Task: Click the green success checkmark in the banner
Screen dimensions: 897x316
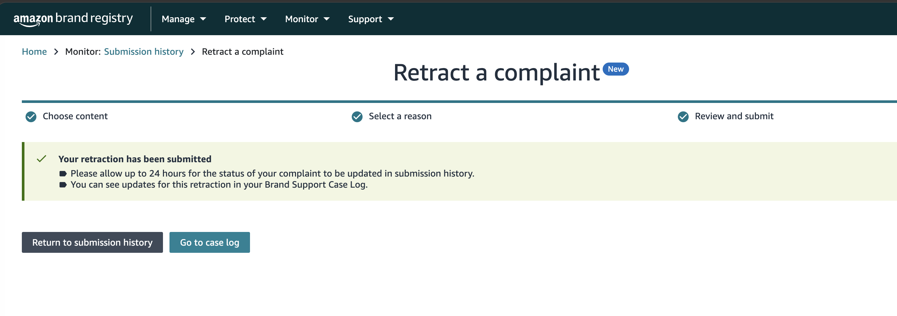Action: (41, 159)
